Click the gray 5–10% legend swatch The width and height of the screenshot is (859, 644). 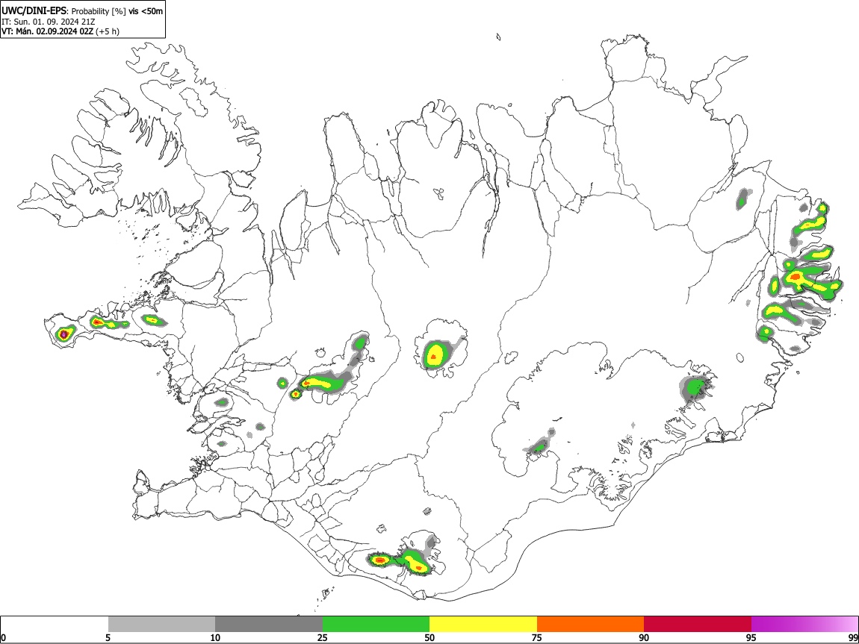tap(161, 625)
